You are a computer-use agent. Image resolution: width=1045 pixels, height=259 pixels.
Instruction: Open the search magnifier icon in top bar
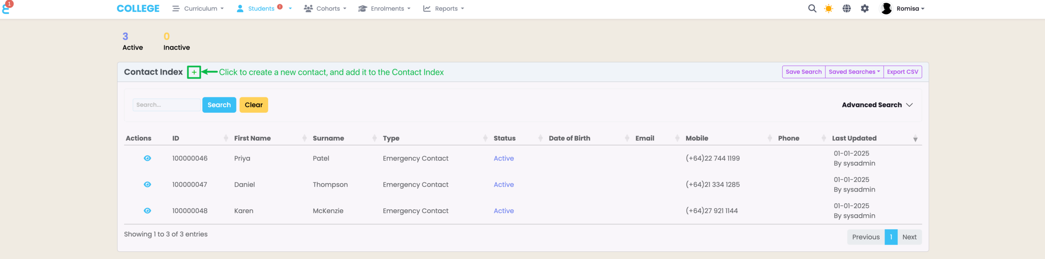[812, 9]
